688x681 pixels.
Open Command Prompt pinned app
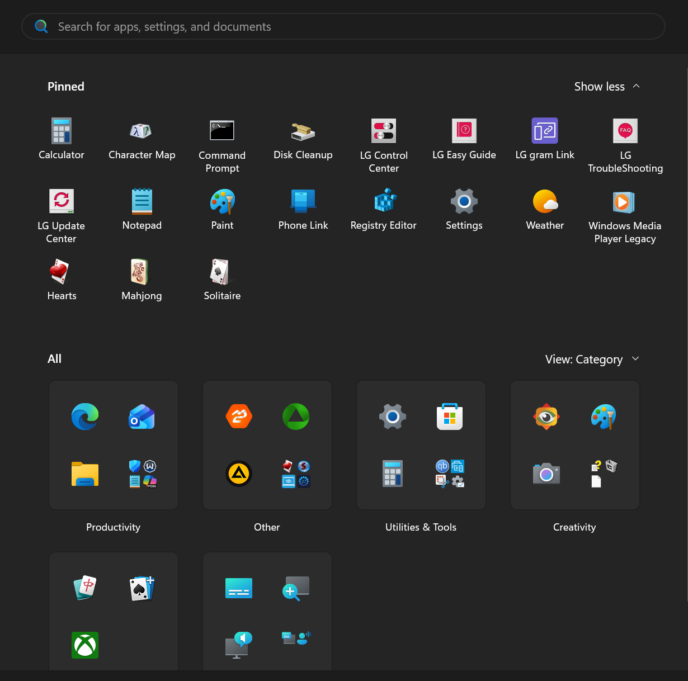pos(222,145)
